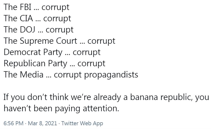Click corrupt on the FBI line

pos(55,7)
